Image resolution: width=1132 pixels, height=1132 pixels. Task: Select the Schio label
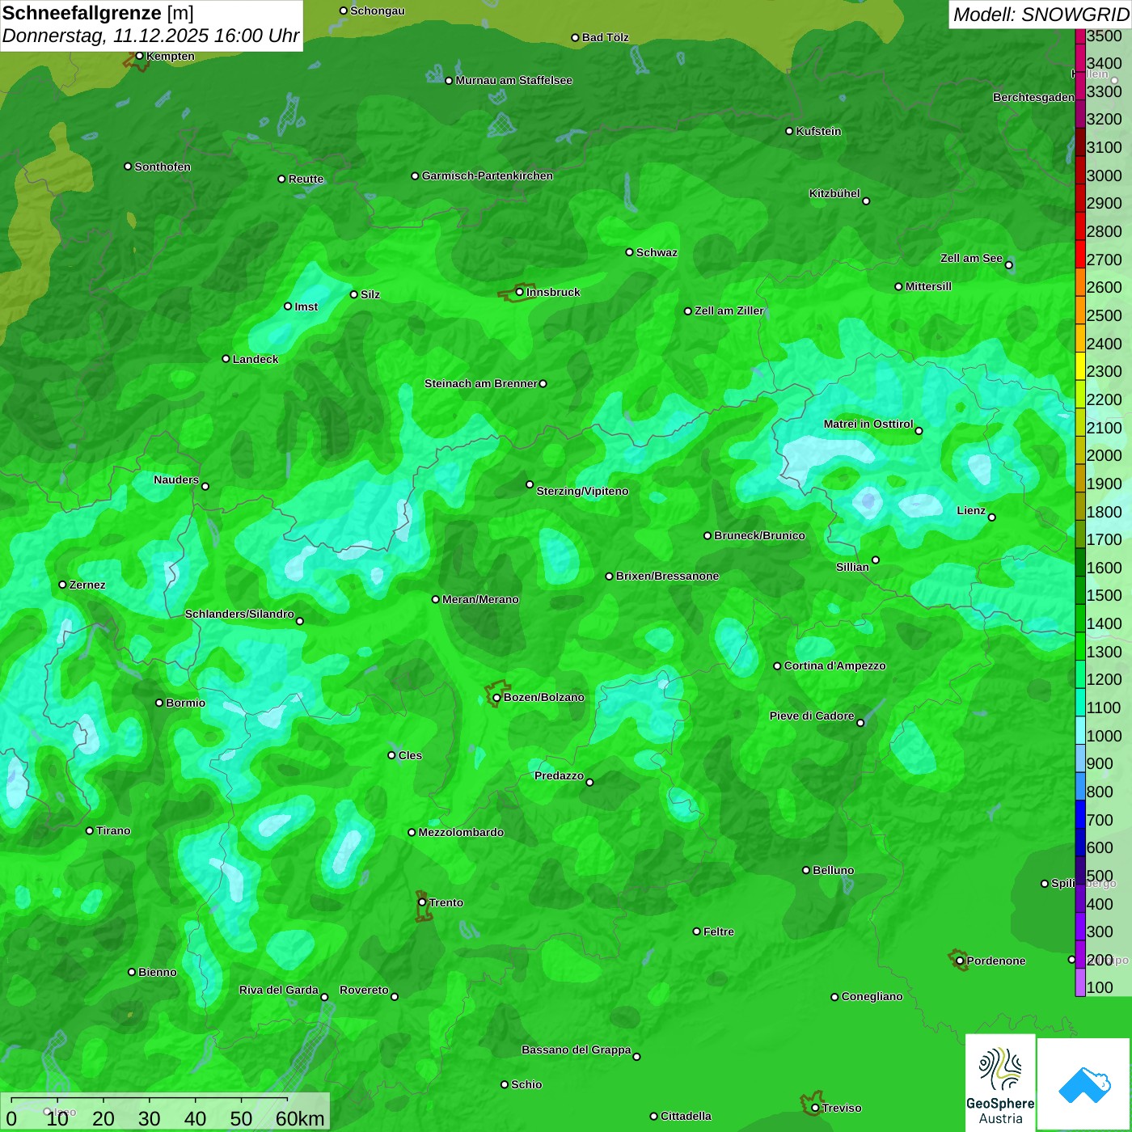pos(526,1084)
